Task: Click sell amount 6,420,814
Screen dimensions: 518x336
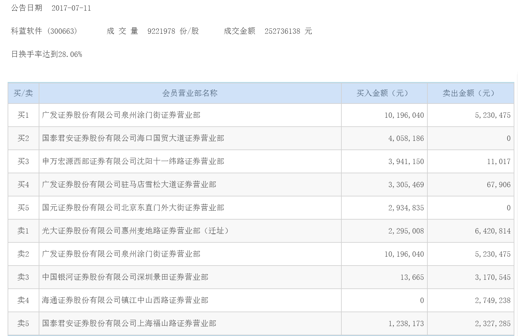Action: (x=493, y=231)
